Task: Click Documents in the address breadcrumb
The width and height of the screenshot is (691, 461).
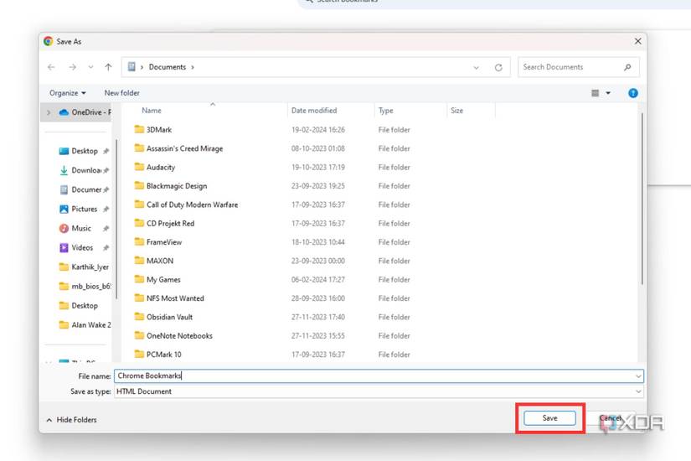Action: tap(167, 67)
